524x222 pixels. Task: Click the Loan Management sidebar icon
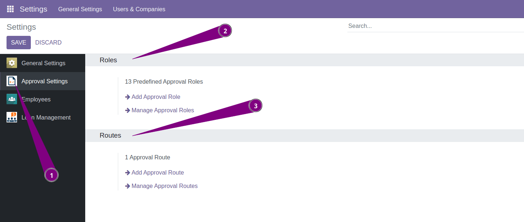pos(12,117)
